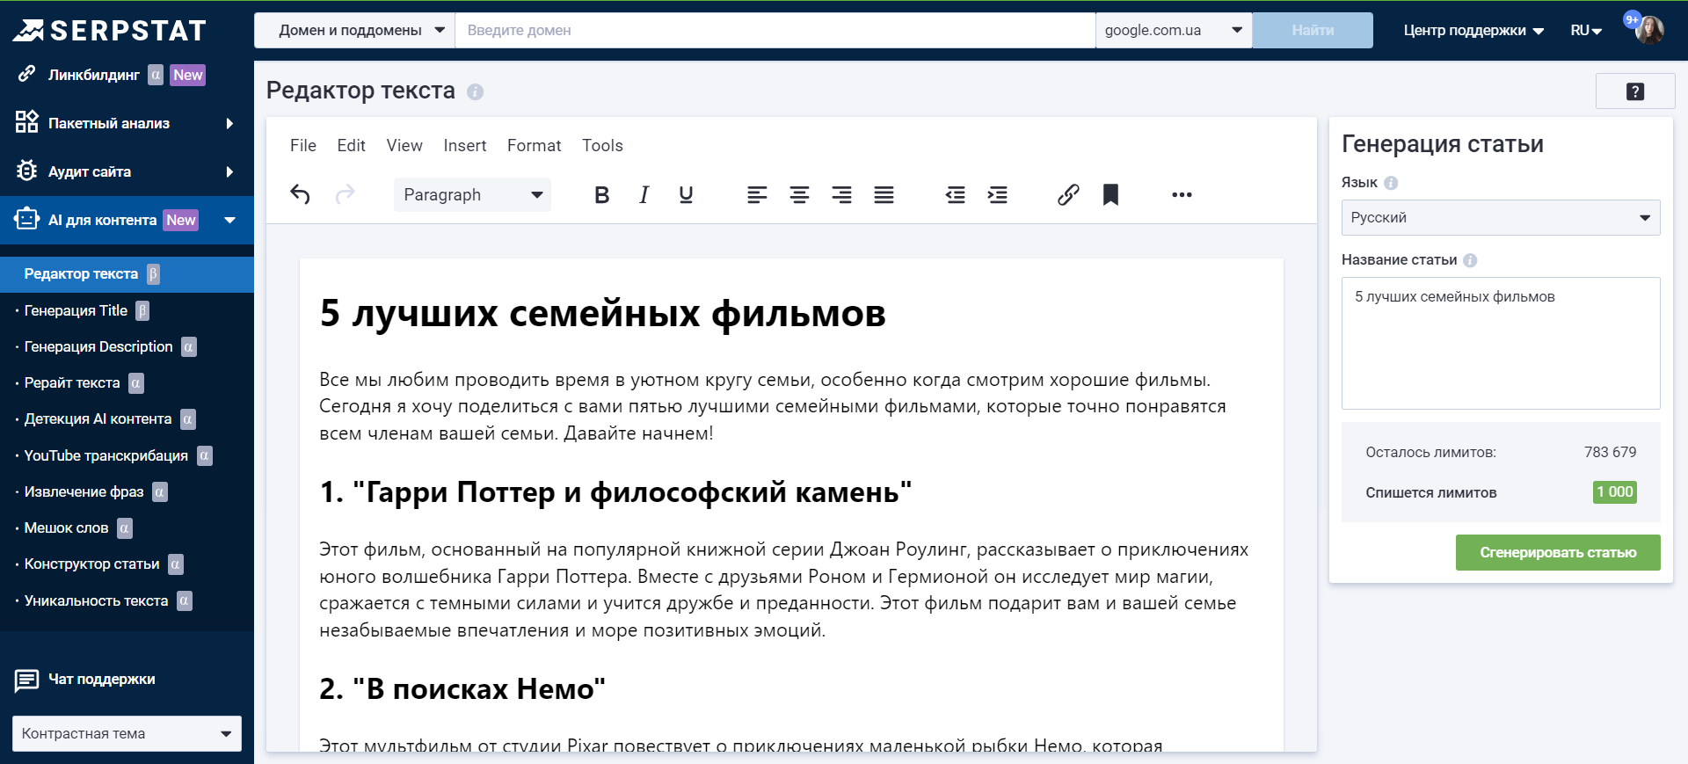Align text left
This screenshot has width=1688, height=764.
757,194
